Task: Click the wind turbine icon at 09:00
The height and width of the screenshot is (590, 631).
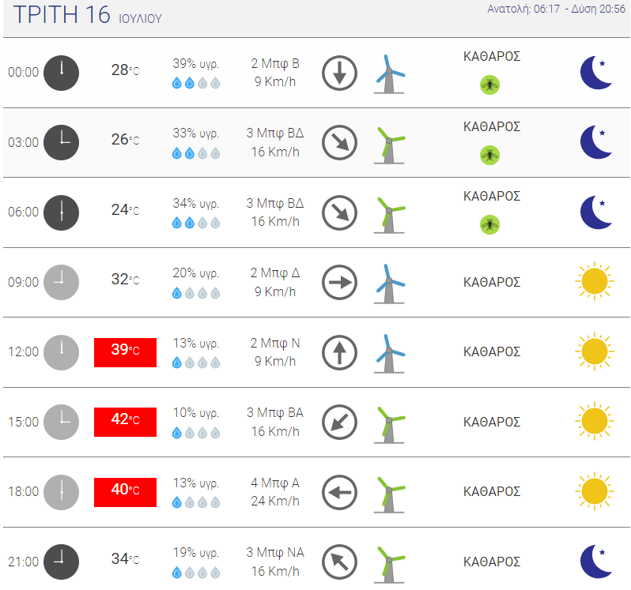Action: [x=389, y=284]
